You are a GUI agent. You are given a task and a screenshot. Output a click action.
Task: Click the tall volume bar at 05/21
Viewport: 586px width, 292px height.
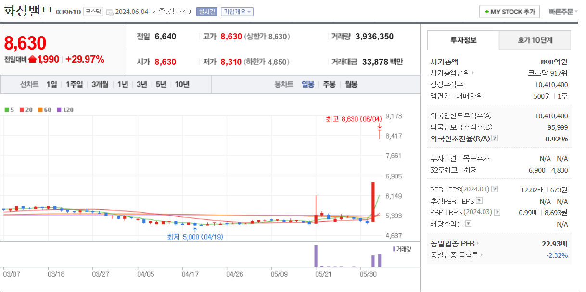tap(316, 256)
